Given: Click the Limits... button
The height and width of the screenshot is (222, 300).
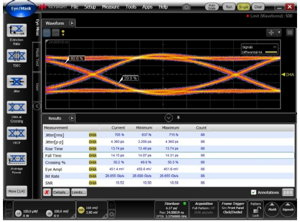Looking at the screenshot, I should (79, 192).
